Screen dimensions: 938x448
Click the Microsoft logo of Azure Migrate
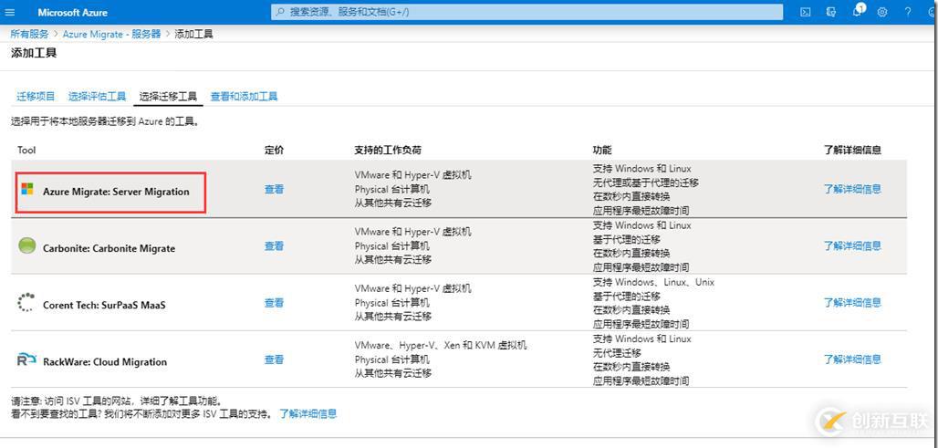point(27,189)
